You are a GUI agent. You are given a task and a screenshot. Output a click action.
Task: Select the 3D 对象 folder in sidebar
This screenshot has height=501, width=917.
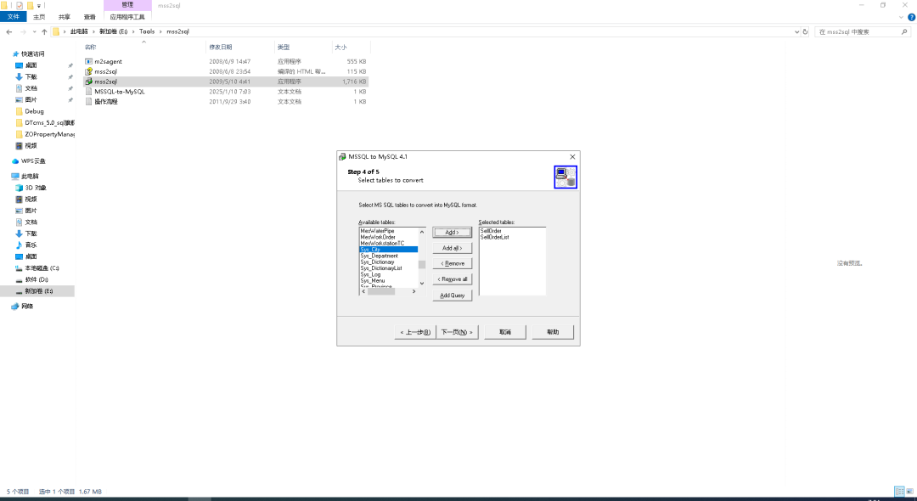(x=35, y=188)
